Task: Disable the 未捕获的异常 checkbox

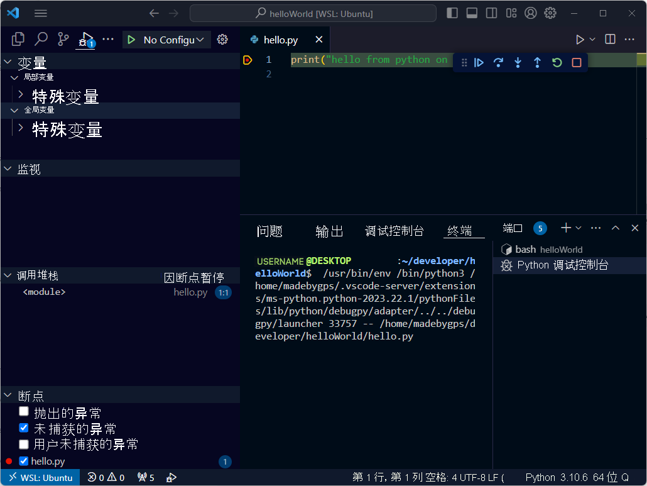Action: pyautogui.click(x=23, y=428)
